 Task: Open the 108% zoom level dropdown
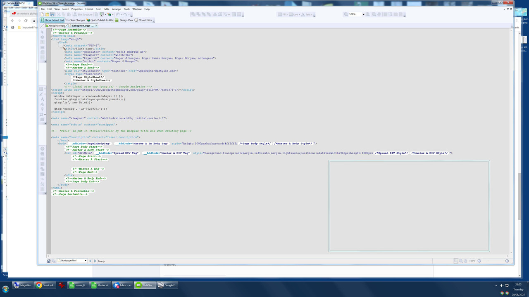click(363, 14)
